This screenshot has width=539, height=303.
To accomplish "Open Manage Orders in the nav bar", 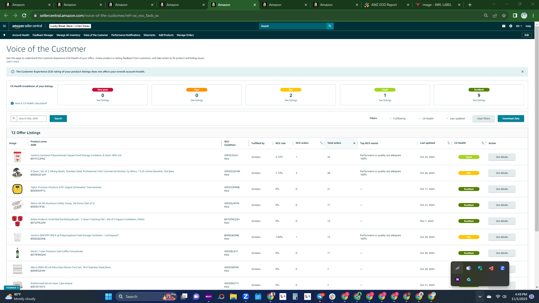I will point(185,35).
